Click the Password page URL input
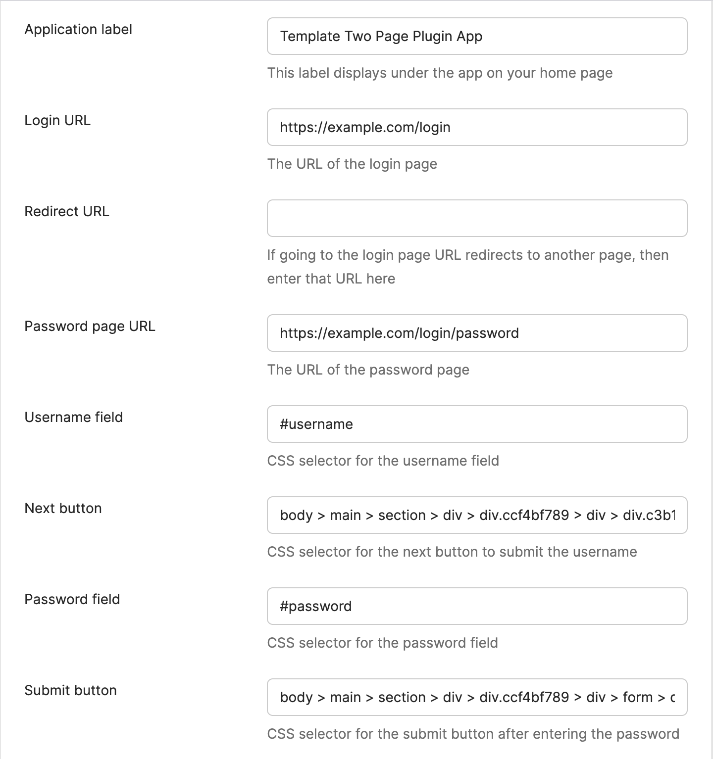Viewport: 713px width, 759px height. (477, 333)
